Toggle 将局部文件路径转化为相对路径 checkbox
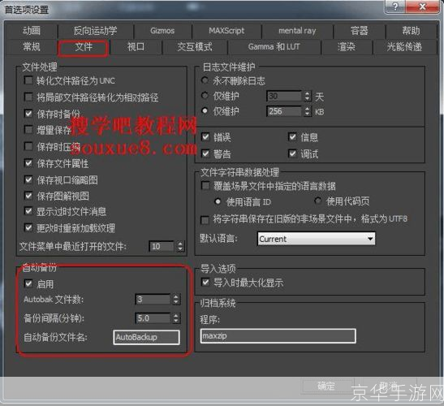Viewport: 444px width, 406px height. coord(28,97)
